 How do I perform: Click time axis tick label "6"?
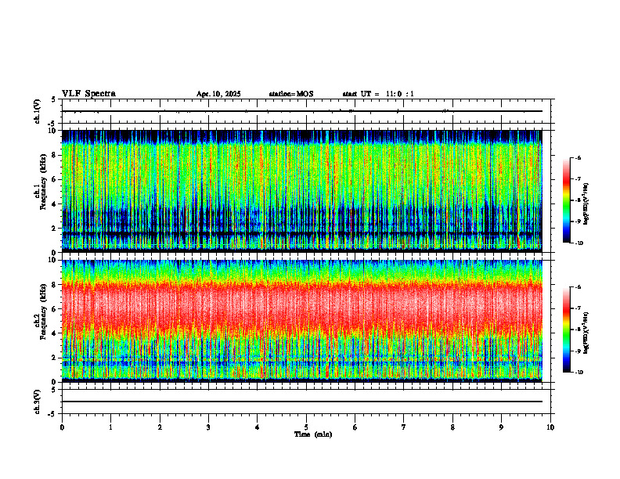(355, 427)
